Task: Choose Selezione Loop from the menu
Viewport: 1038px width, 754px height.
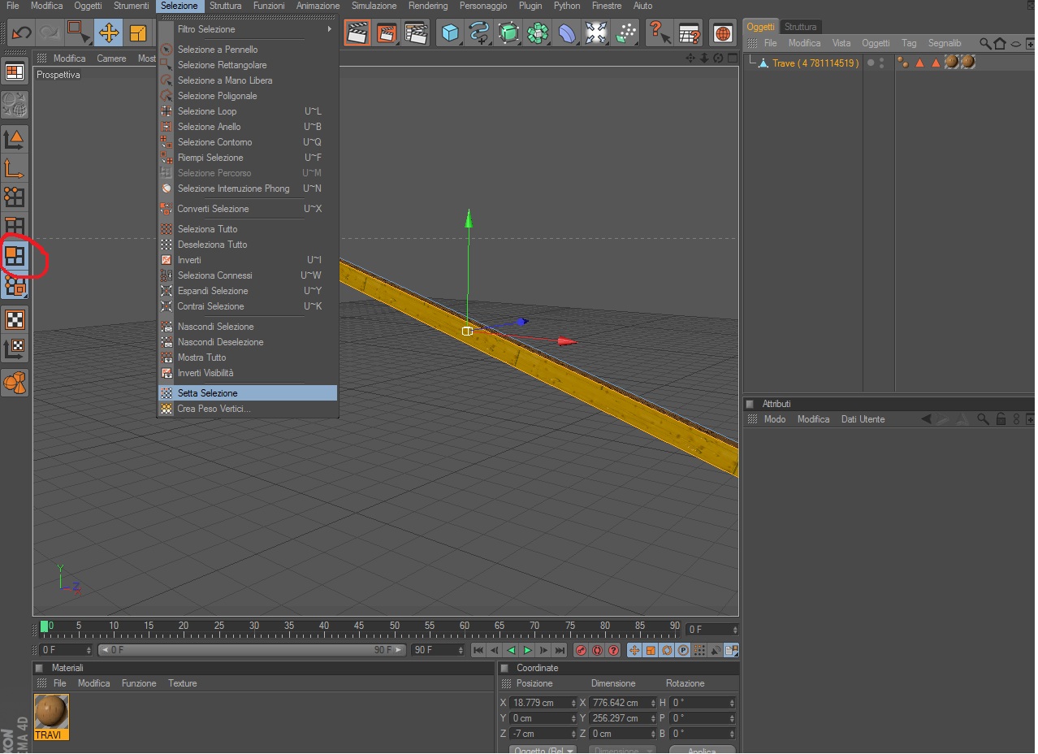Action: point(248,111)
